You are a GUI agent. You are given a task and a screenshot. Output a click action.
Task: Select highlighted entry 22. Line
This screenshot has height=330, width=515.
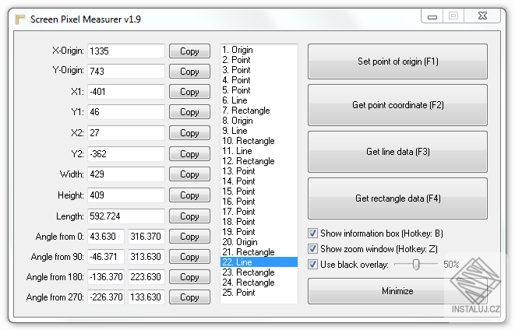pyautogui.click(x=259, y=262)
